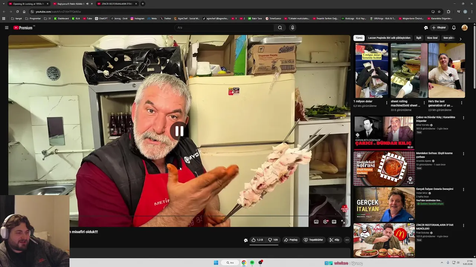Open the Programlar bookmarks folder
This screenshot has width=476, height=267.
click(33, 19)
